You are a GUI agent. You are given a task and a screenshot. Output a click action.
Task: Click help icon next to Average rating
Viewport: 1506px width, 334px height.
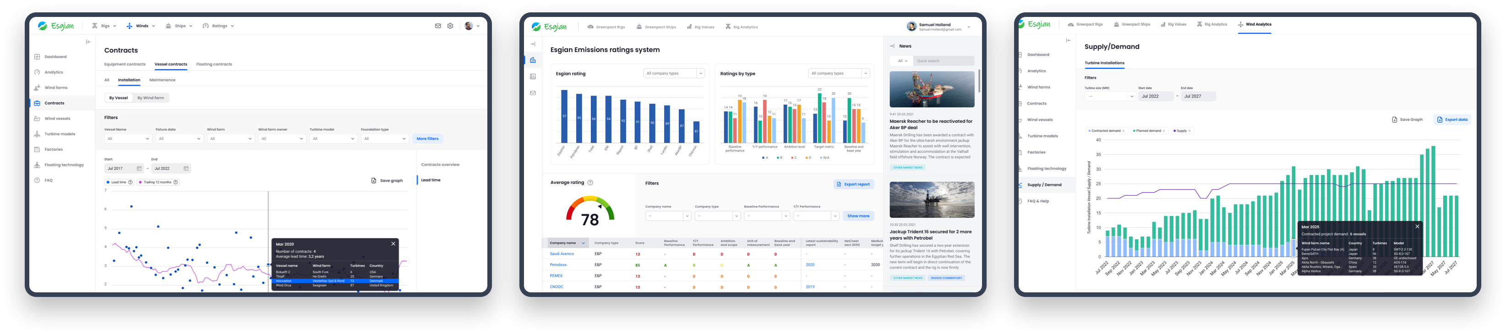pyautogui.click(x=590, y=183)
